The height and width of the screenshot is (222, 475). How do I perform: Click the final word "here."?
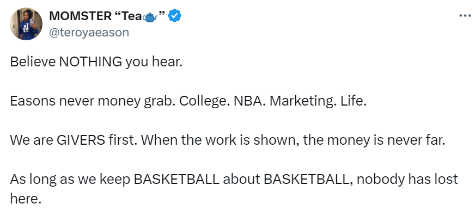[26, 199]
